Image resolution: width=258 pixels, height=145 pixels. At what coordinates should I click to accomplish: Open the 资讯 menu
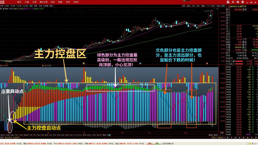pos(53,2)
